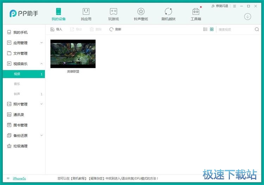Select the 视频 sub-item
The image size is (264, 185).
coord(24,74)
